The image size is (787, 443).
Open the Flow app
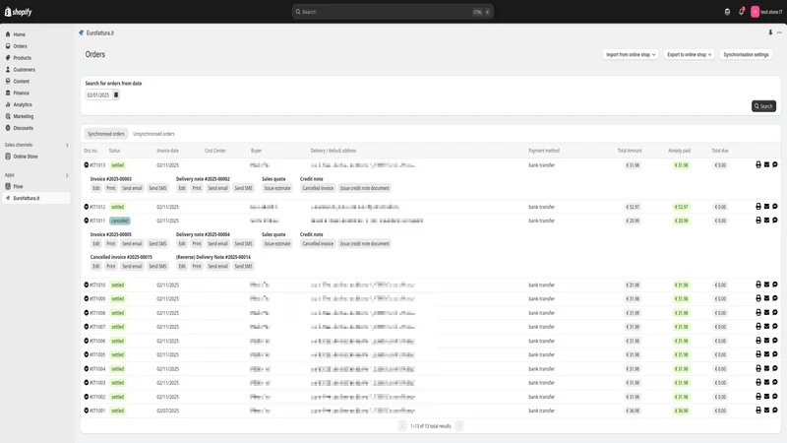click(x=18, y=186)
